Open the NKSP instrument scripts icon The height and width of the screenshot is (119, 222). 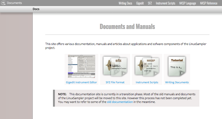[x=147, y=66]
